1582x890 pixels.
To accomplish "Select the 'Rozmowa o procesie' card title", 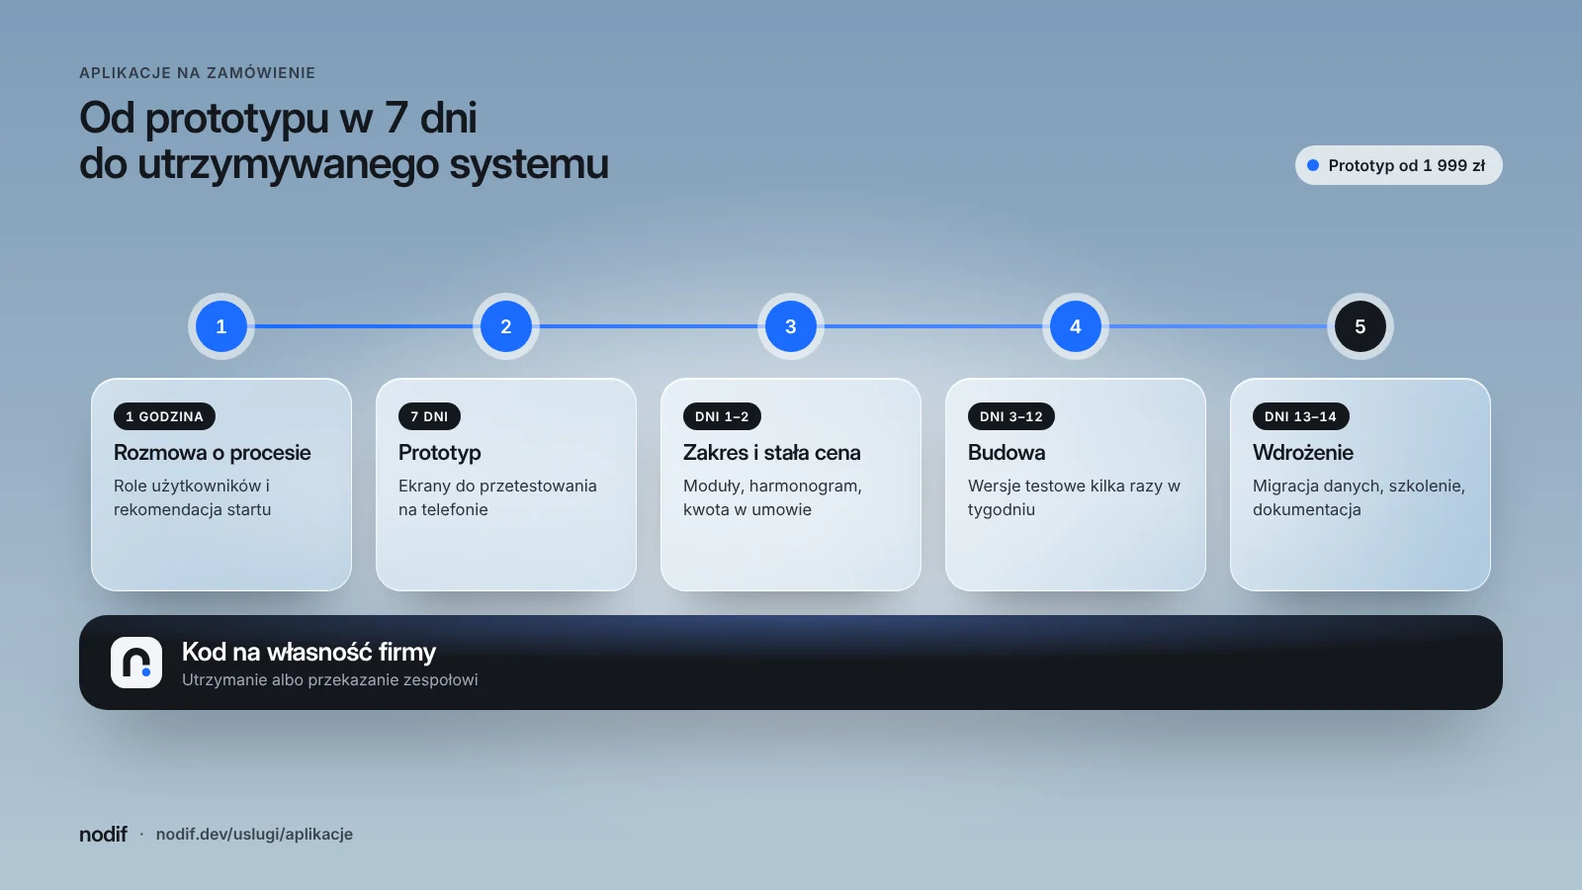I will click(x=213, y=453).
